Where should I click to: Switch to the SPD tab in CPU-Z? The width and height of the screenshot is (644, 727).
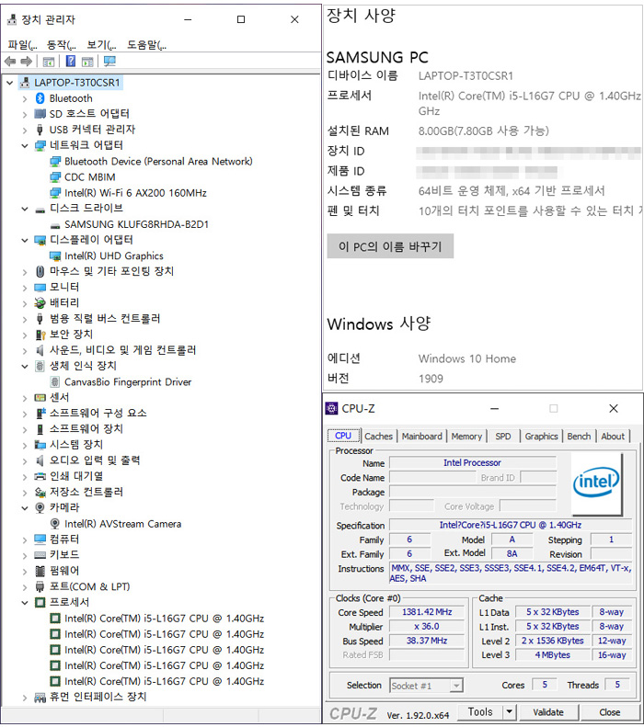pos(503,437)
